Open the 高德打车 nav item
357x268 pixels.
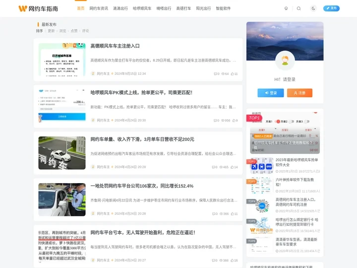point(183,8)
